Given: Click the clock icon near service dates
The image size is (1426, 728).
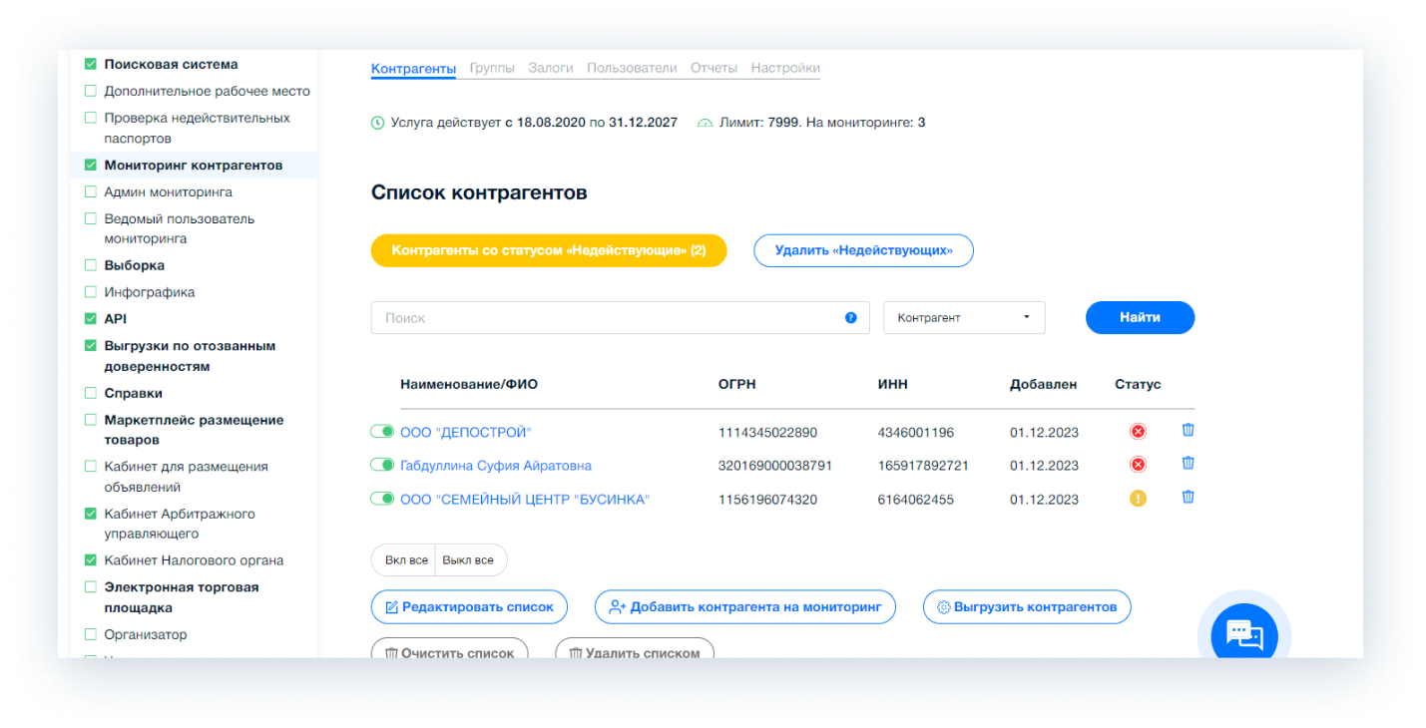Looking at the screenshot, I should [x=377, y=123].
